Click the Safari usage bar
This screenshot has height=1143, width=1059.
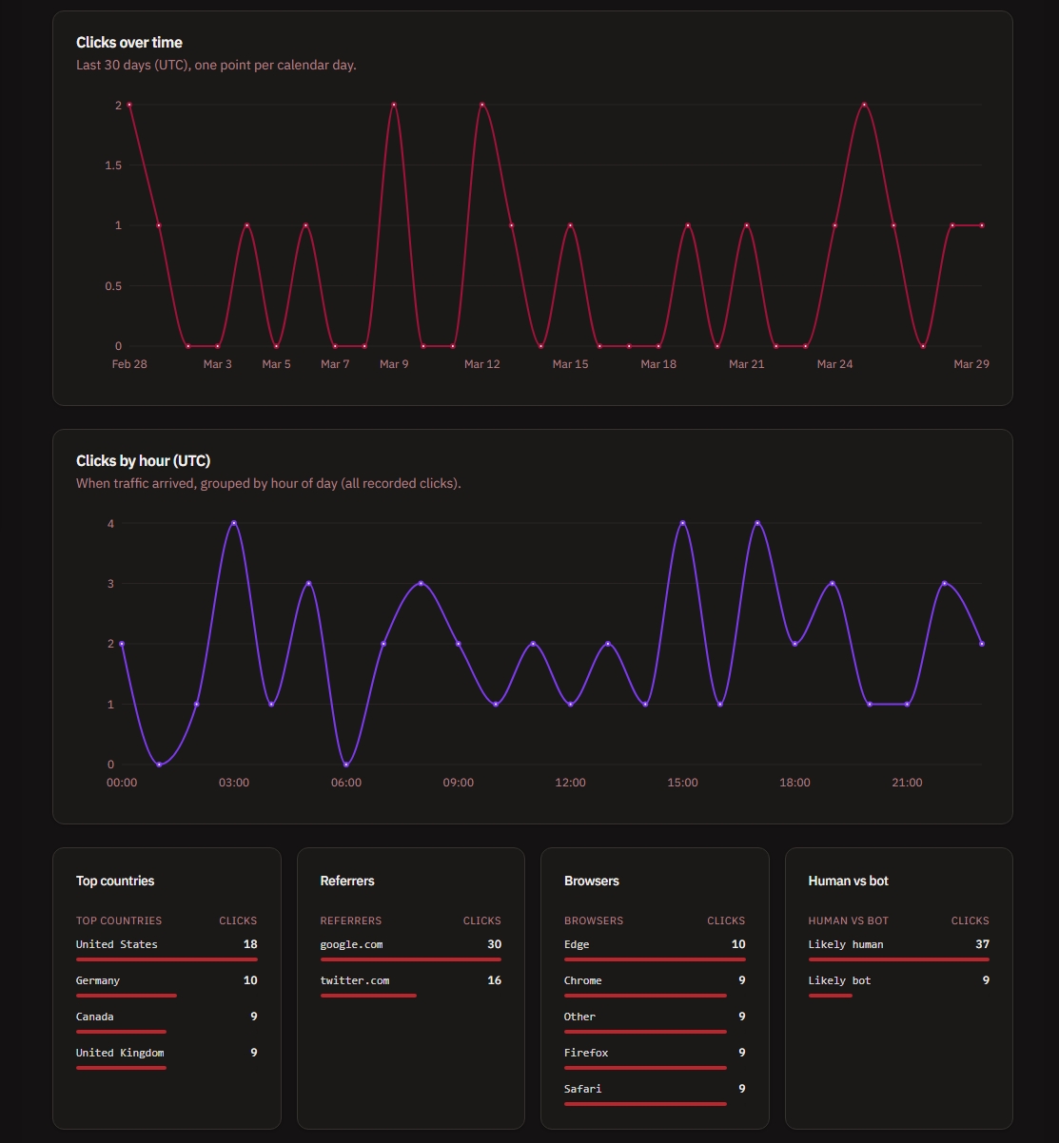pyautogui.click(x=645, y=1103)
